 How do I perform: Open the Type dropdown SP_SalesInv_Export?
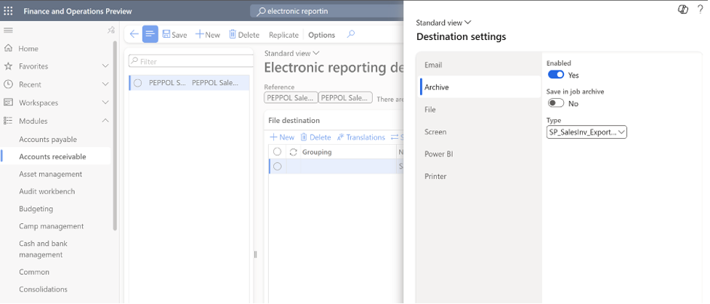(x=586, y=132)
